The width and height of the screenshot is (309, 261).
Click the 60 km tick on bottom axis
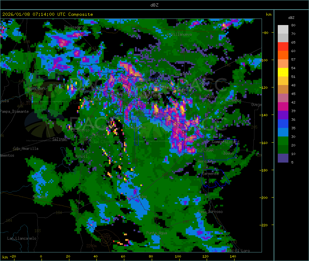pyautogui.click(x=123, y=257)
